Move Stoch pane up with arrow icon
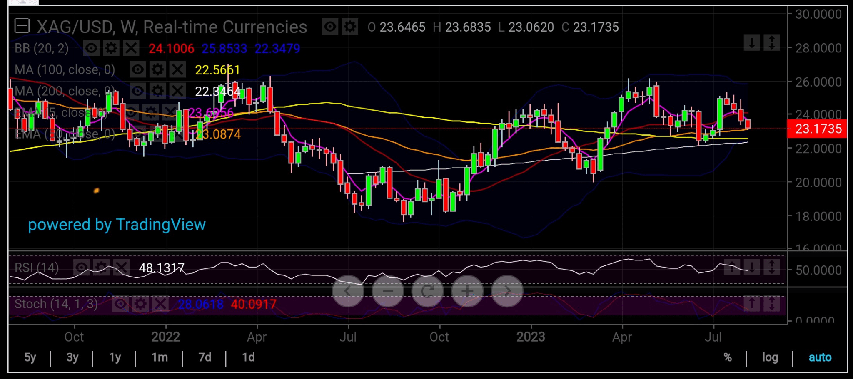Screen dimensions: 853x379 (752, 303)
